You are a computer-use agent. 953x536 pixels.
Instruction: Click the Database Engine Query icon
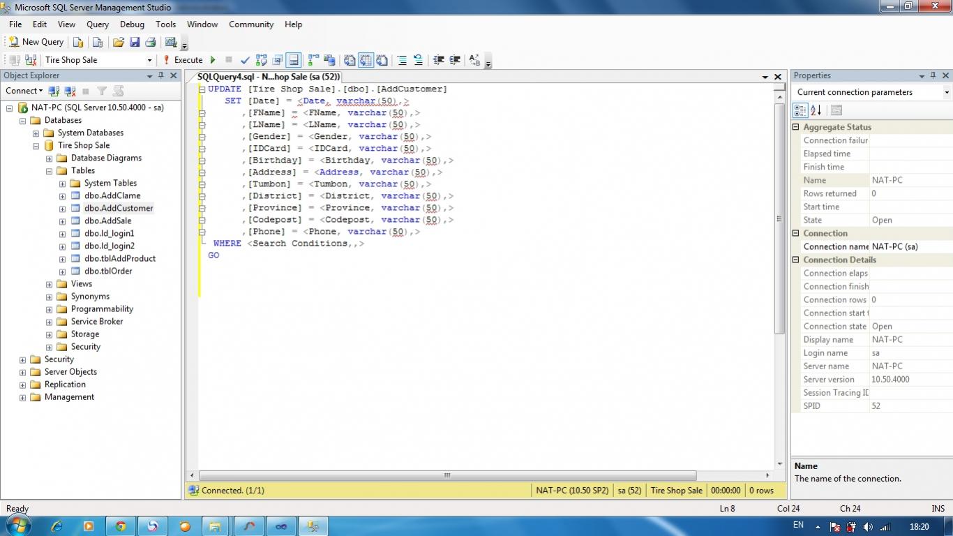[x=78, y=42]
